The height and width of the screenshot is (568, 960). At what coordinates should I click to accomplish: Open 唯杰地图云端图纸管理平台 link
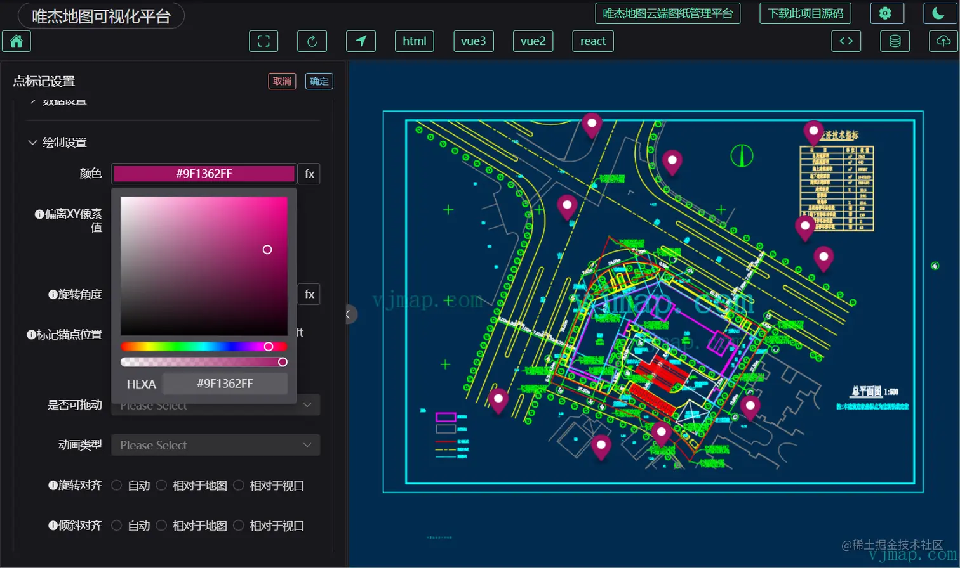(668, 13)
